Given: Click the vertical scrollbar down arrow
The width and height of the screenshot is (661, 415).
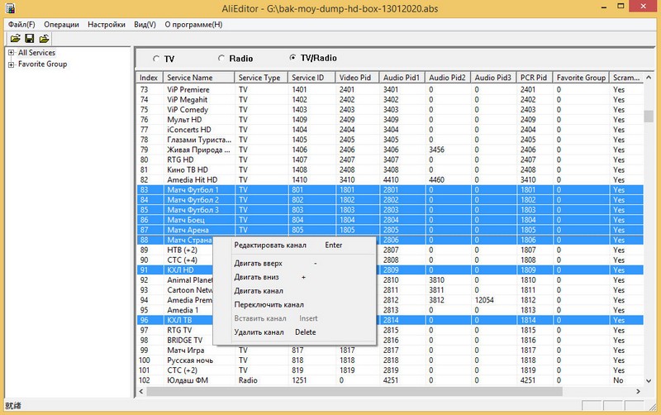Looking at the screenshot, I should (x=649, y=380).
